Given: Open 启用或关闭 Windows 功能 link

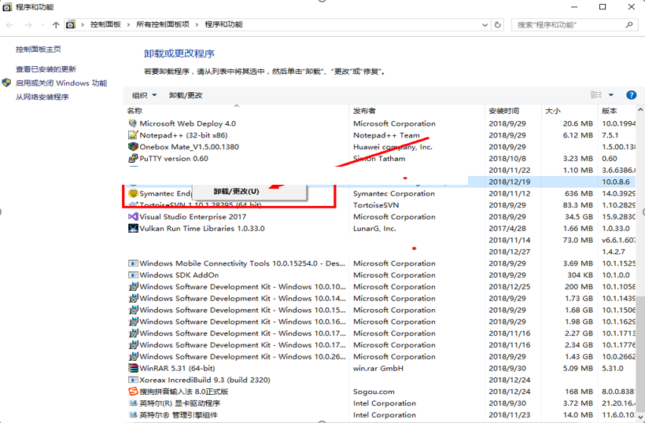Looking at the screenshot, I should click(61, 83).
